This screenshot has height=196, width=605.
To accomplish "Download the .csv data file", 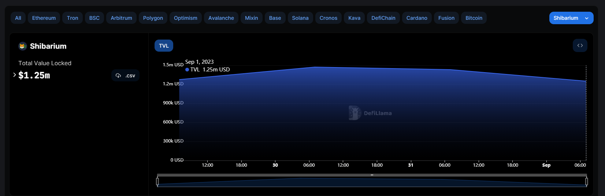I will click(x=125, y=75).
